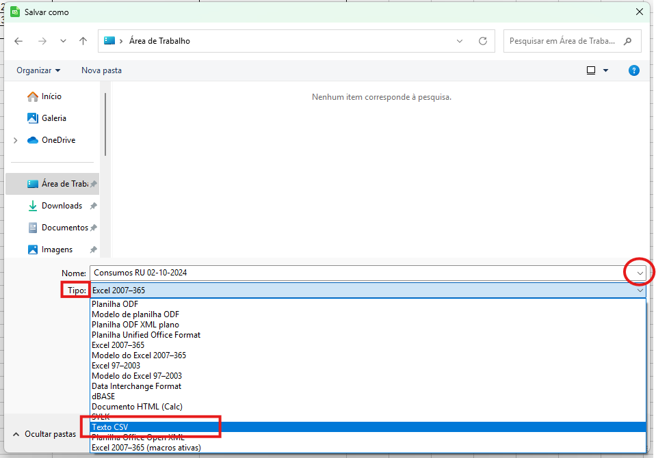This screenshot has height=458, width=656.
Task: Click the search magnifier icon
Action: coord(627,41)
